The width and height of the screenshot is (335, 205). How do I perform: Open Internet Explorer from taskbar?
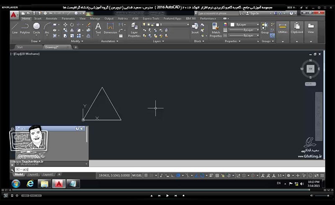[30, 184]
